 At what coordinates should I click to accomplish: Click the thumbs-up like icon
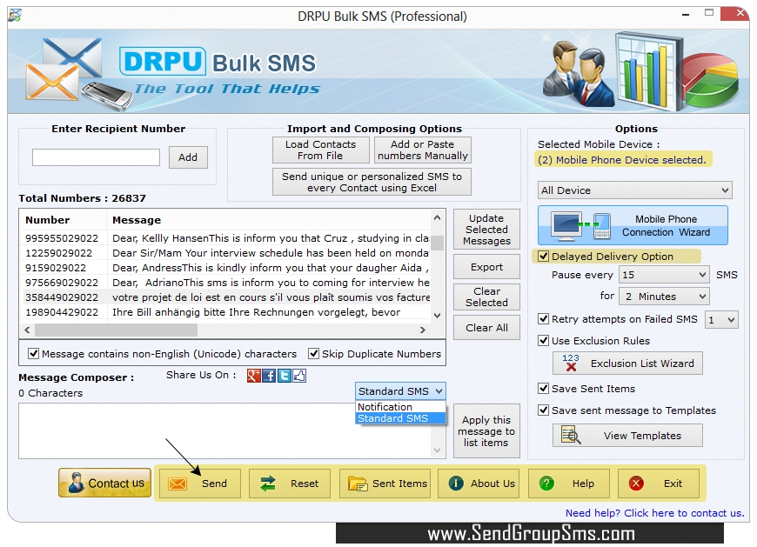tap(298, 376)
